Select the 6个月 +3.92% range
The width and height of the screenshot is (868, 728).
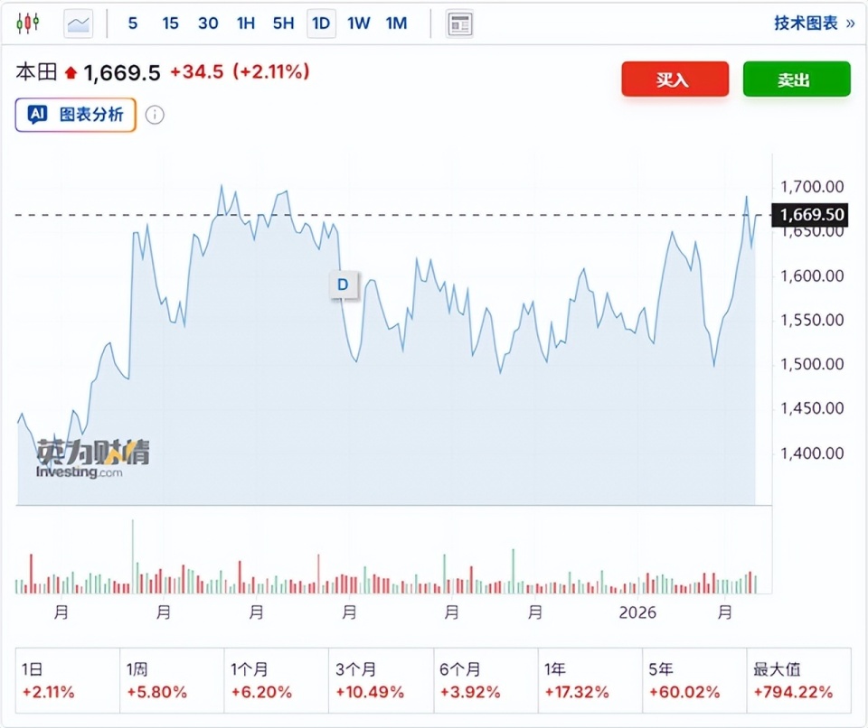[x=486, y=680]
